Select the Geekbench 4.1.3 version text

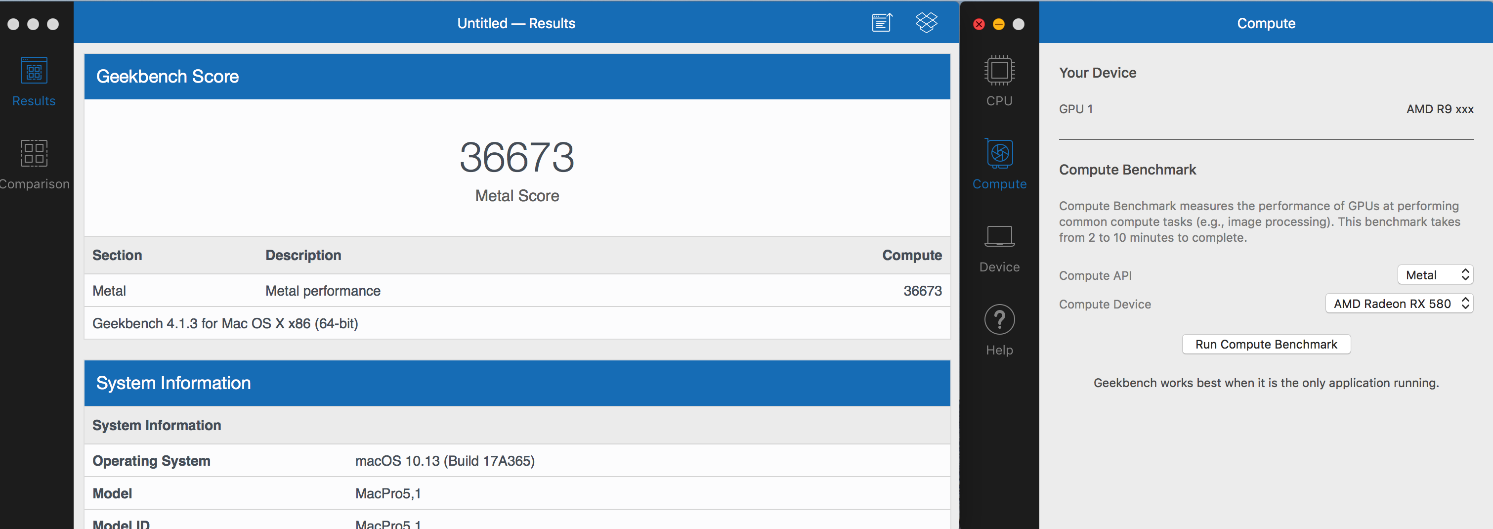[x=225, y=323]
